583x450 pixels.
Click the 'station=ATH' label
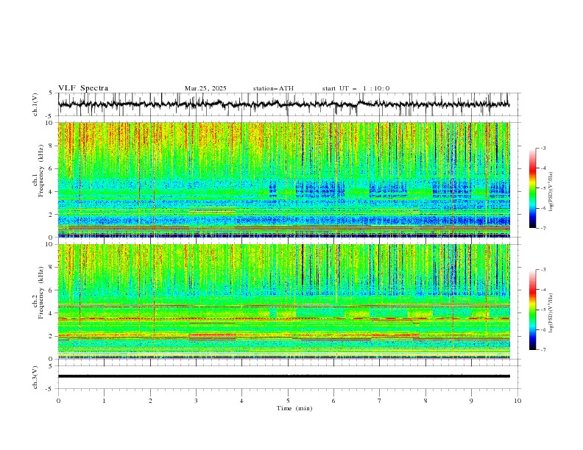[273, 88]
